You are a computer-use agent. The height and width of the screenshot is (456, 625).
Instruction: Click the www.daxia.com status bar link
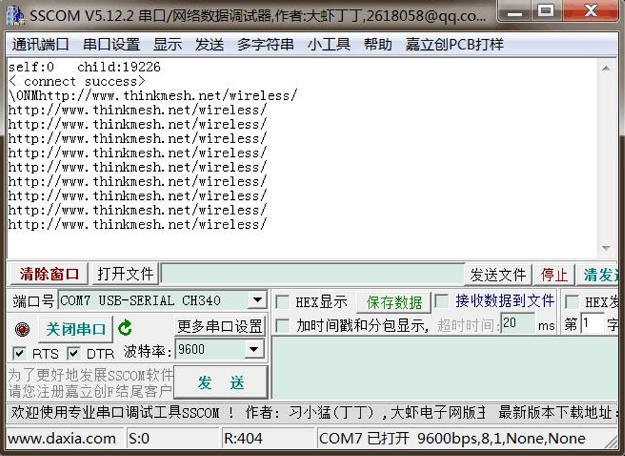pos(62,438)
